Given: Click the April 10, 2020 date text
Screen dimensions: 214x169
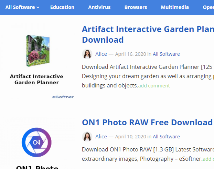Looking at the screenshot, I should click(131, 137).
